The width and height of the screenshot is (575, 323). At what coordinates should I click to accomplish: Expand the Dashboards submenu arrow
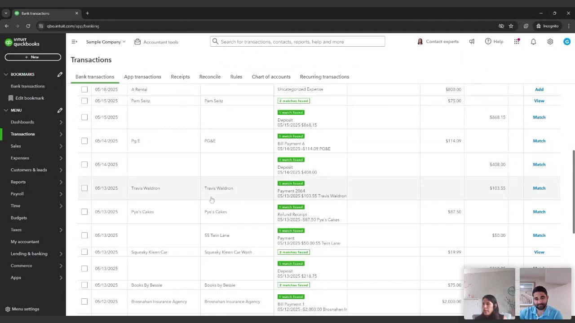coord(61,122)
